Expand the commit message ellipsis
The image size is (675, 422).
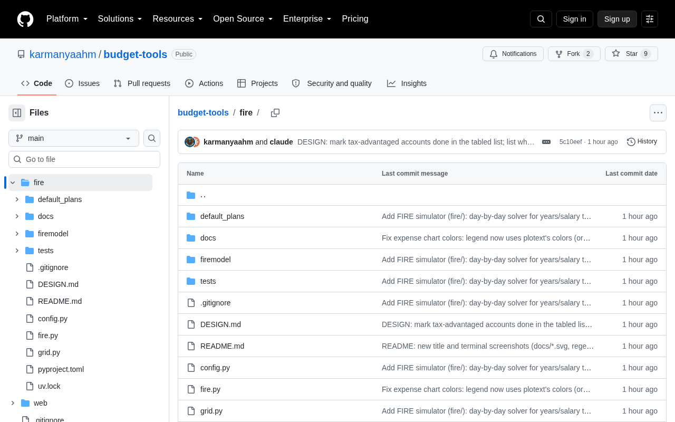(x=546, y=142)
